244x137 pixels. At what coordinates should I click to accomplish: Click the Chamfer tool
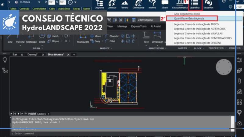[x=112, y=36]
